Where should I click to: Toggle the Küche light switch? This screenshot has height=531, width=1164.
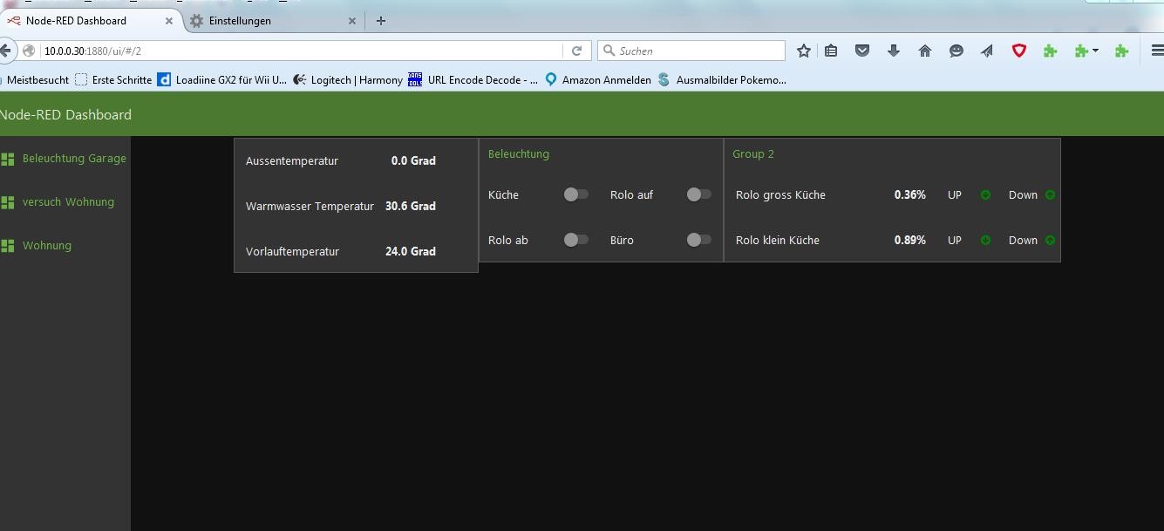coord(575,194)
